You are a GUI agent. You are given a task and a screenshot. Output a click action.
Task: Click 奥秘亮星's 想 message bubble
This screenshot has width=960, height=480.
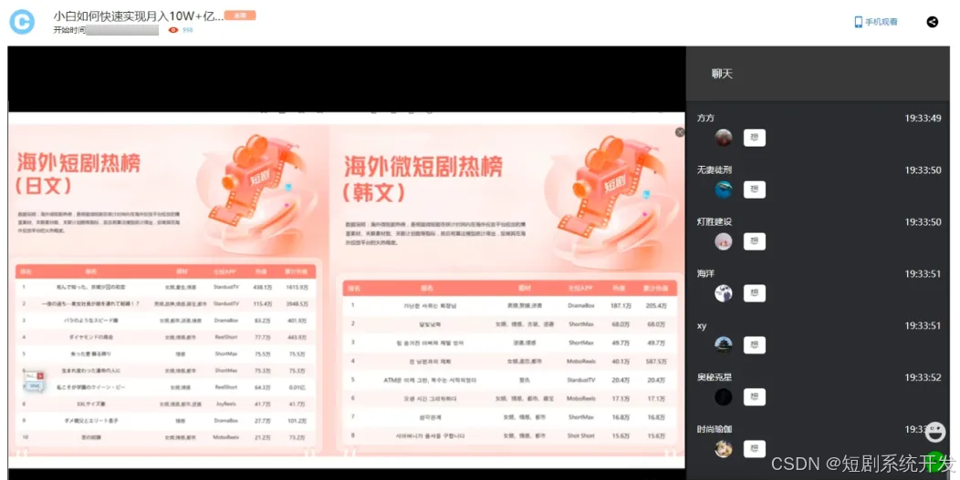coord(755,397)
